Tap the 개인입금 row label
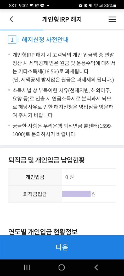 [35, 177]
